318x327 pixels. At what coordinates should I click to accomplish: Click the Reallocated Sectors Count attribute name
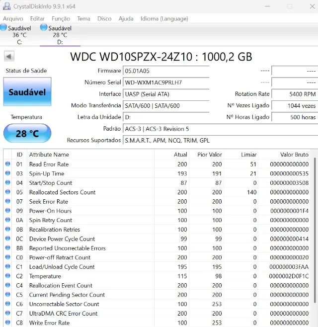[62, 192]
